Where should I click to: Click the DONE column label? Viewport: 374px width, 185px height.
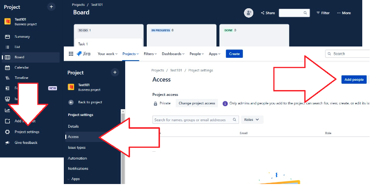click(229, 30)
